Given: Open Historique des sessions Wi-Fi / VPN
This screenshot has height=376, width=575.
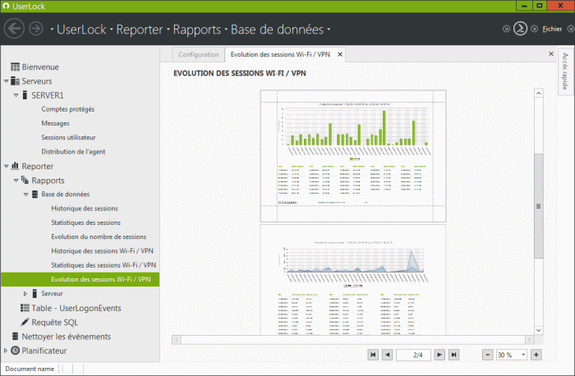Looking at the screenshot, I should click(x=103, y=251).
